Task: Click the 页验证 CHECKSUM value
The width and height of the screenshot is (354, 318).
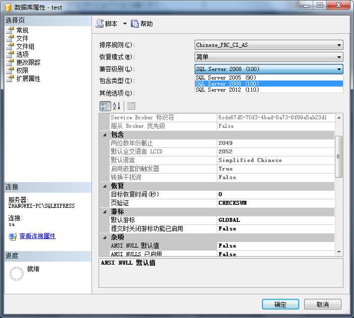Action: (x=276, y=203)
